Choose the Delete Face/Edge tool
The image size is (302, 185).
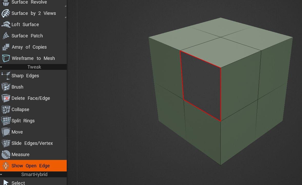(x=31, y=98)
